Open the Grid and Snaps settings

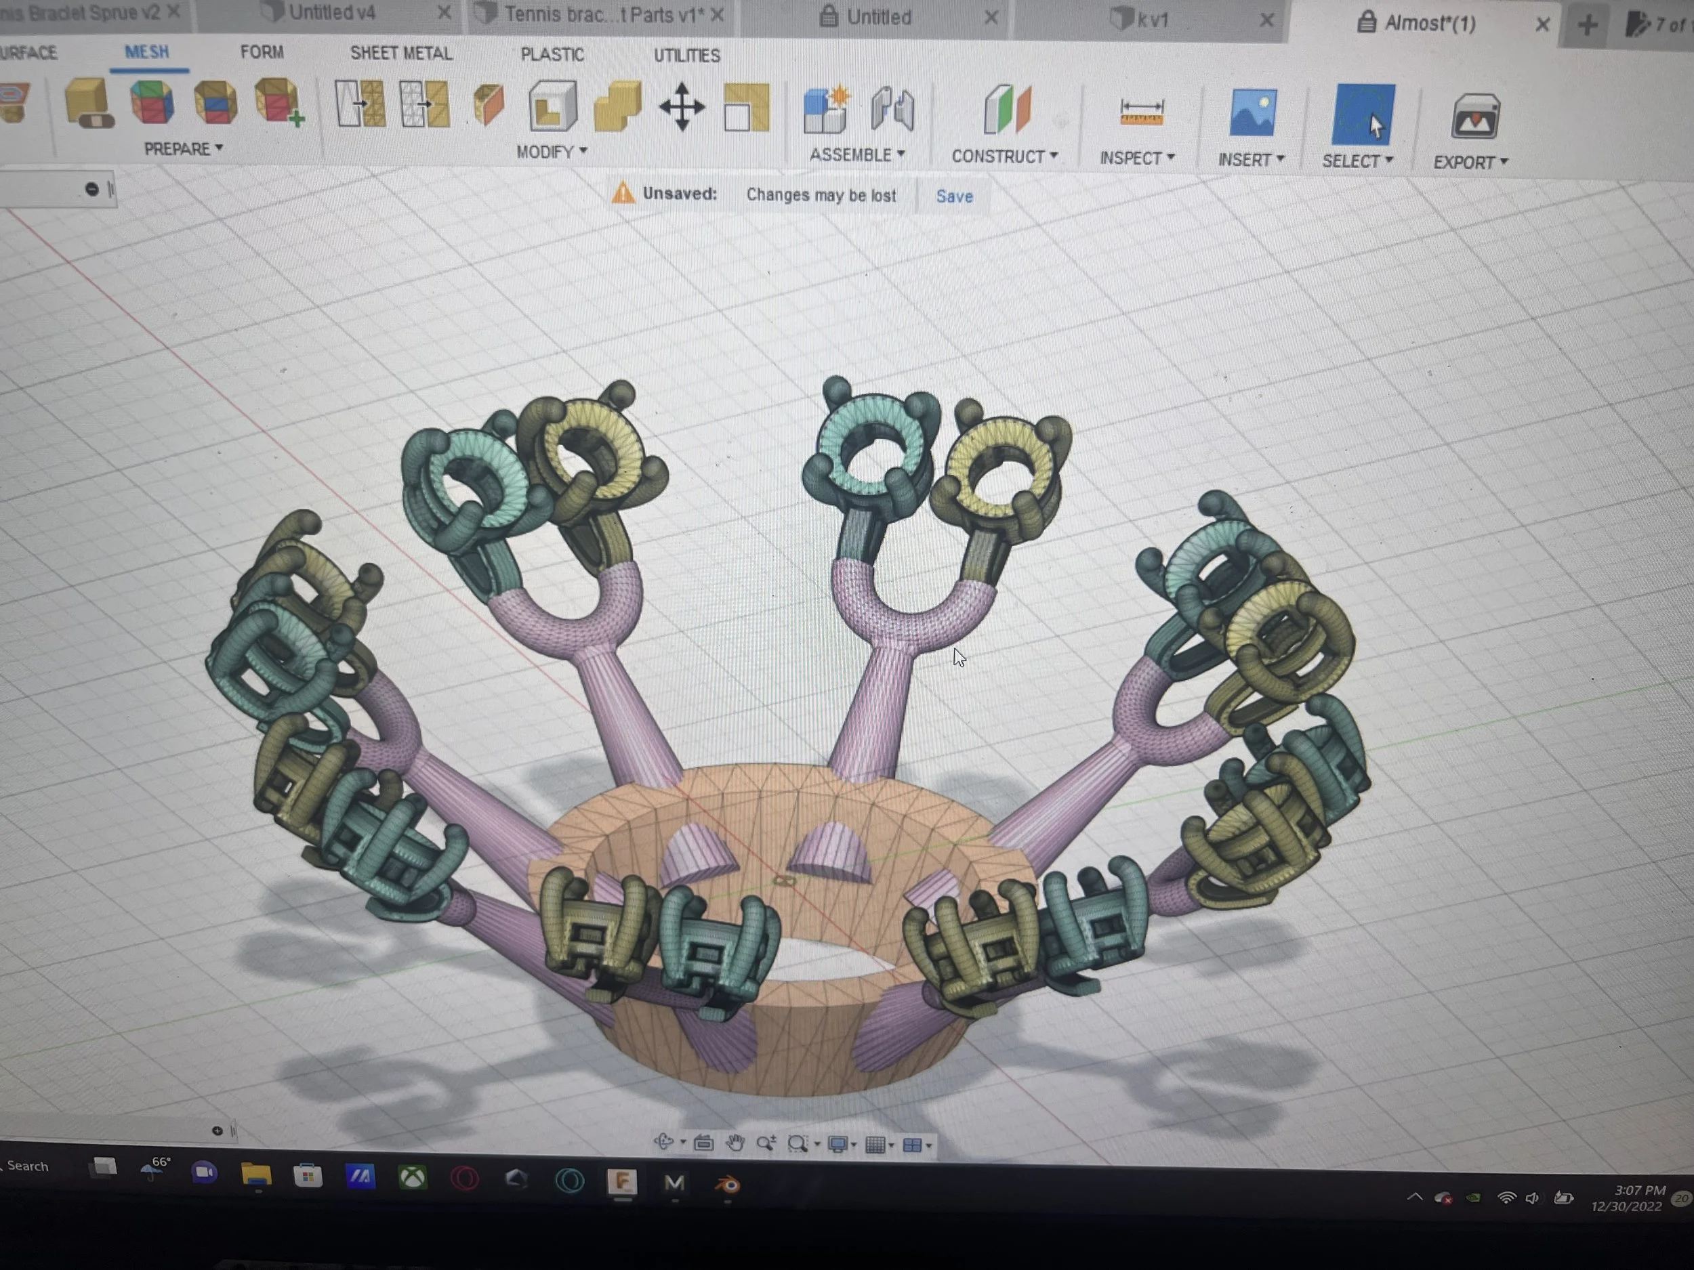875,1145
